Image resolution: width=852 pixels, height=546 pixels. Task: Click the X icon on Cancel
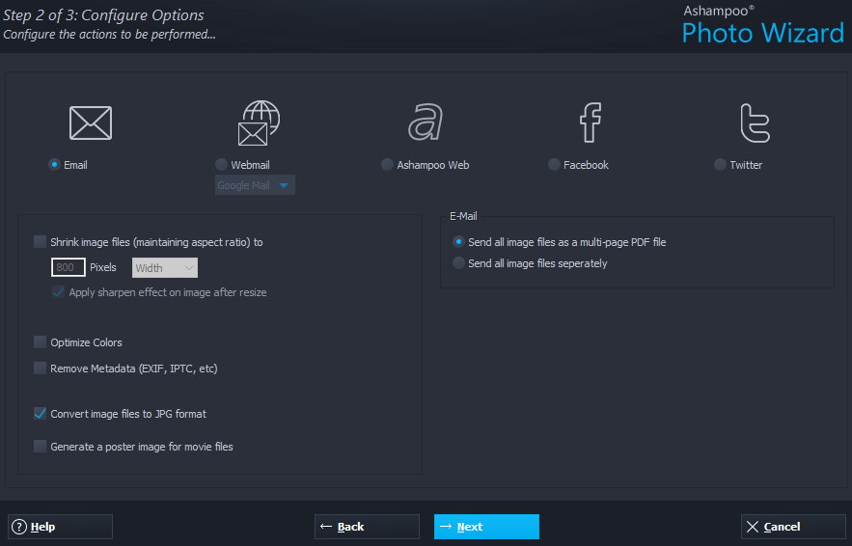753,527
